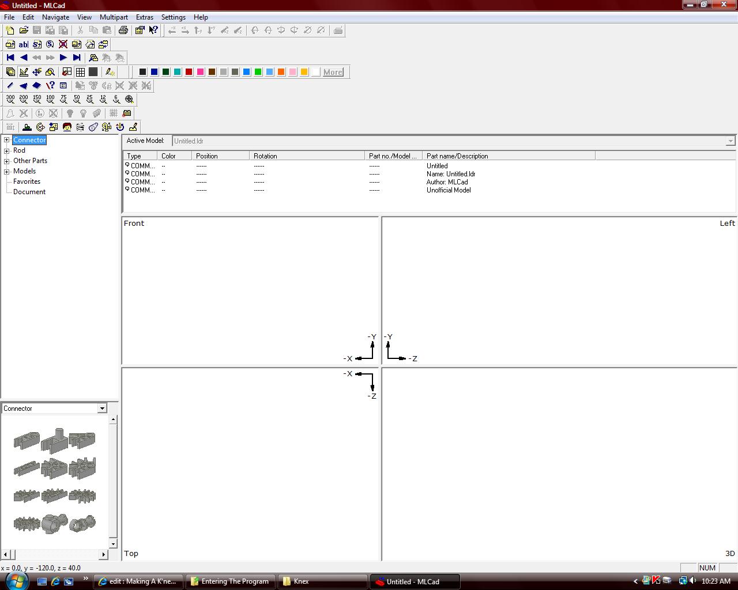
Task: Set zoom to 300 percent
Action: (x=10, y=99)
